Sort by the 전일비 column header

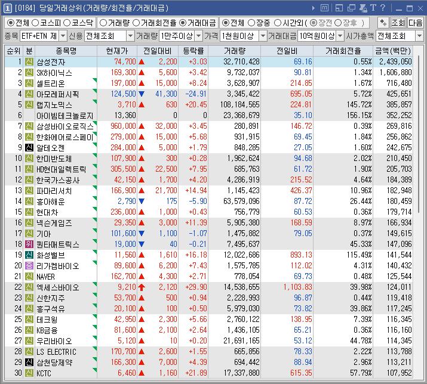[x=287, y=51]
